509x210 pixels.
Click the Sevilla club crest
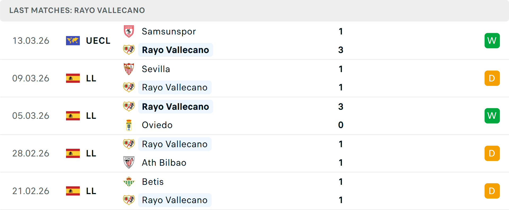(129, 69)
